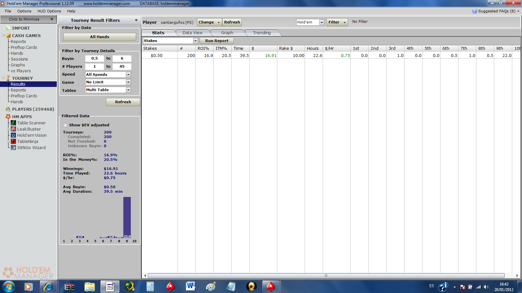The image size is (522, 293).
Task: Click the Run Report button
Action: point(217,41)
